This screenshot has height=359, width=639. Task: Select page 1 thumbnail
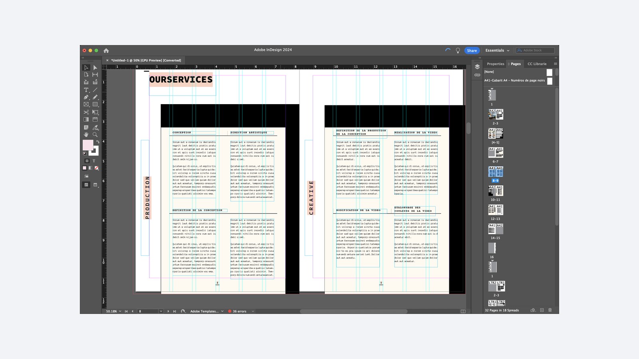tap(492, 95)
